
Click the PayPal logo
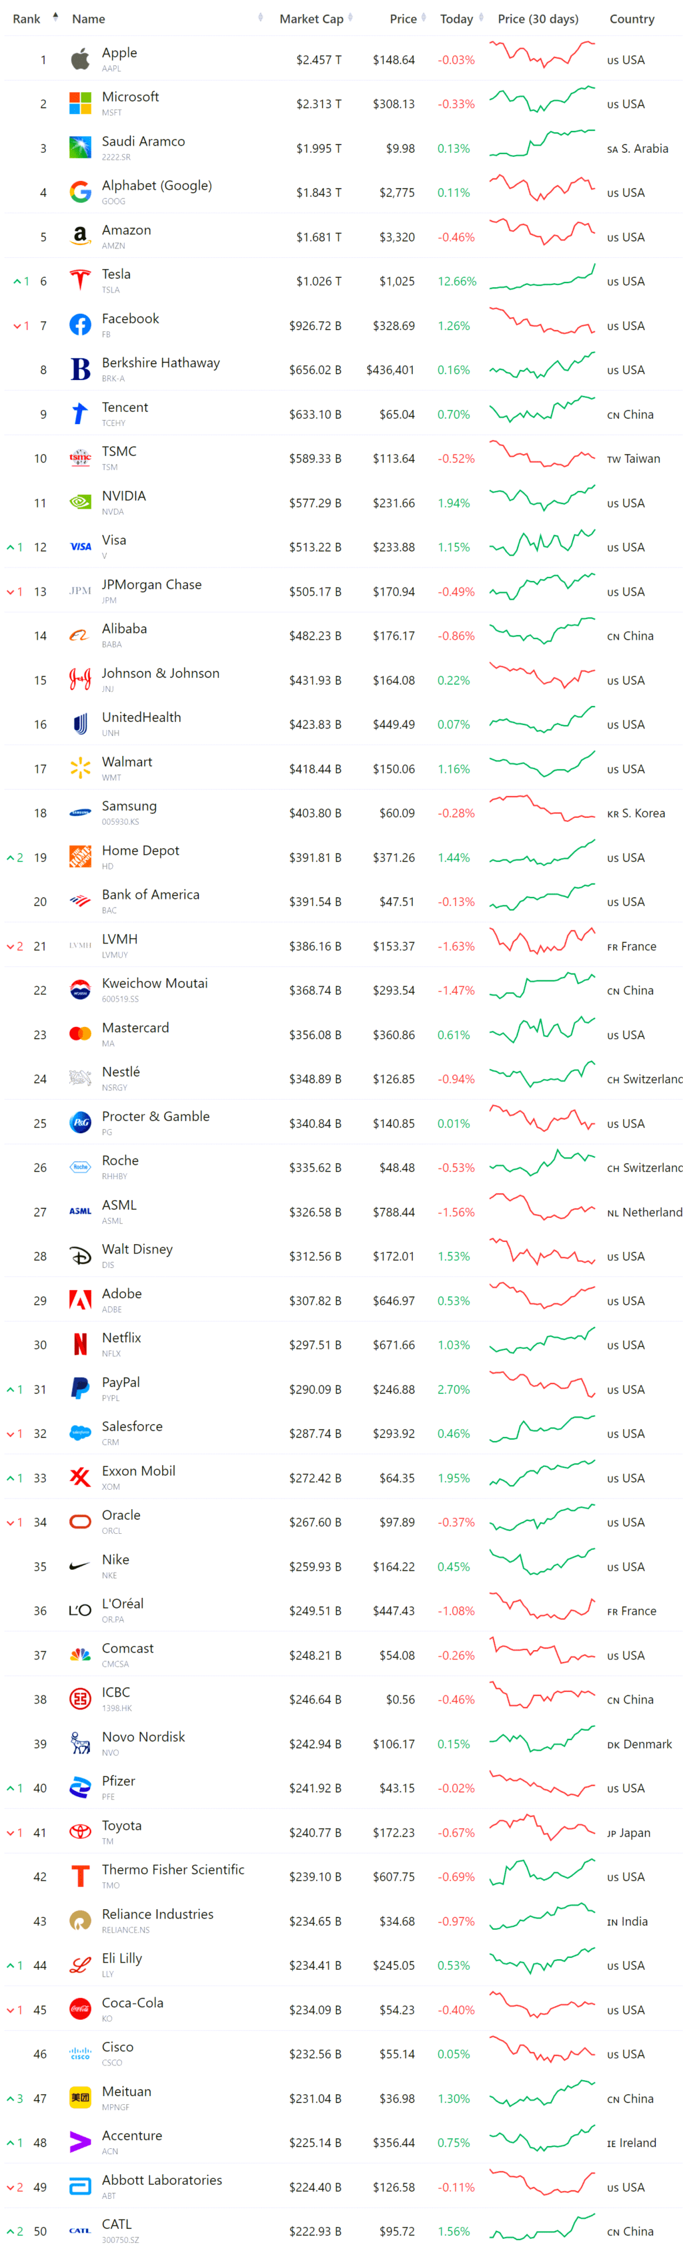79,1389
